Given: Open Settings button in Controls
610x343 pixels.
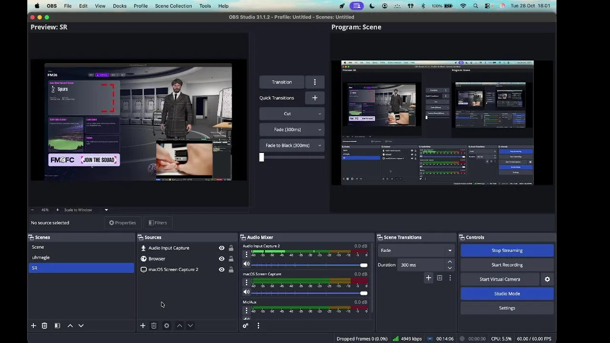Looking at the screenshot, I should pyautogui.click(x=507, y=308).
